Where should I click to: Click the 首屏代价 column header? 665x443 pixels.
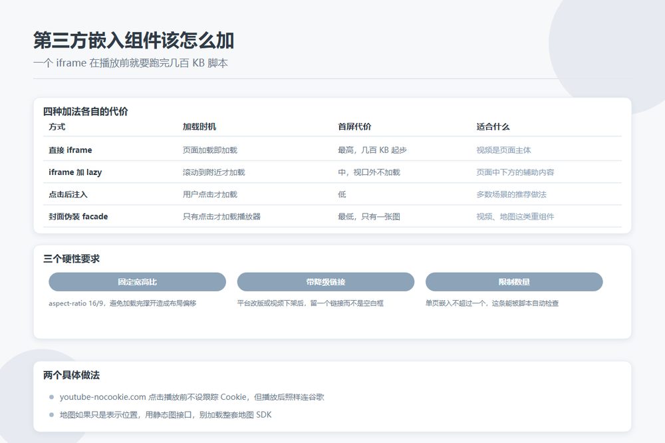[354, 126]
